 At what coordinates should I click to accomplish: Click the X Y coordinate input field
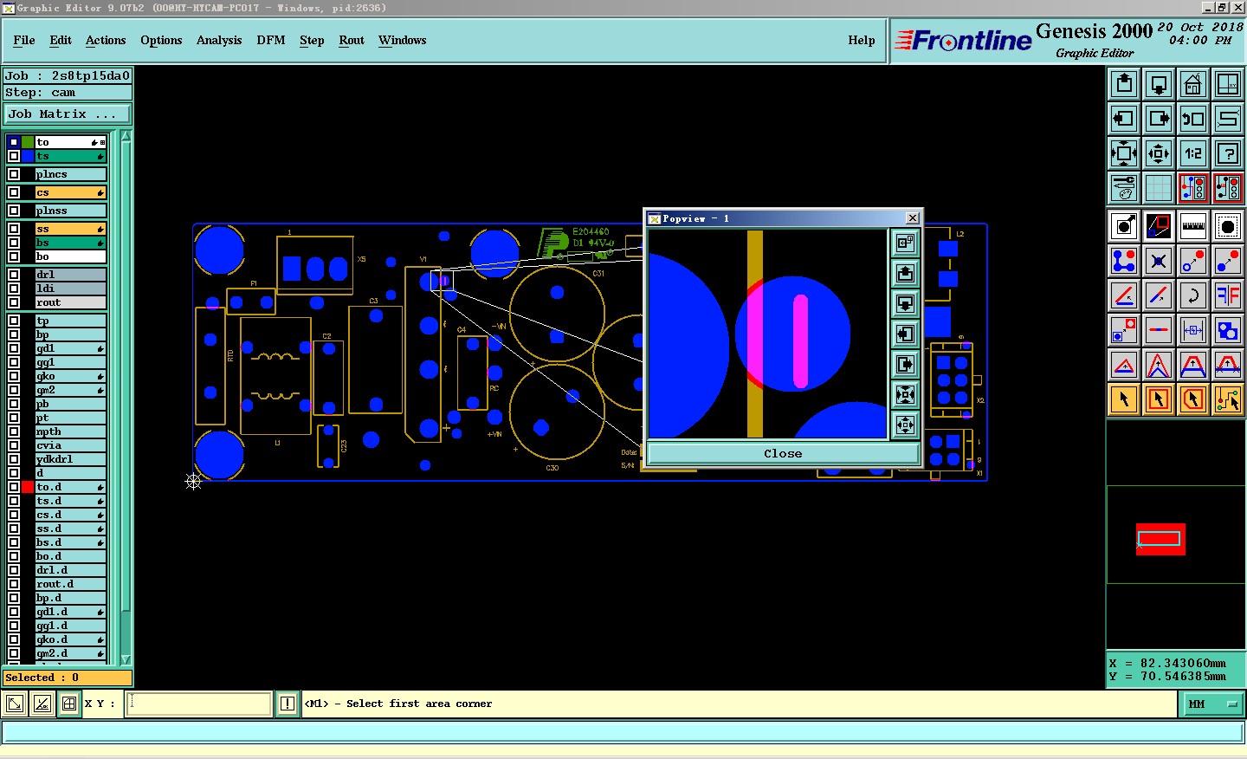click(200, 704)
